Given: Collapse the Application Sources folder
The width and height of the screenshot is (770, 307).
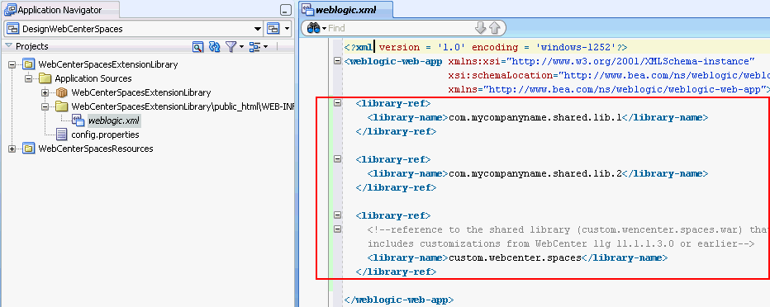Looking at the screenshot, I should point(28,78).
